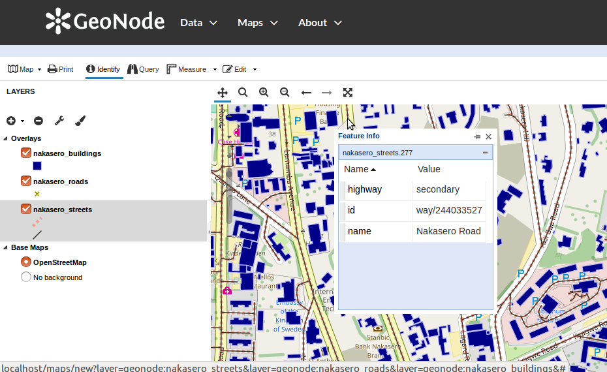Click the LAYERS panel title
This screenshot has width=607, height=372.
tap(20, 92)
